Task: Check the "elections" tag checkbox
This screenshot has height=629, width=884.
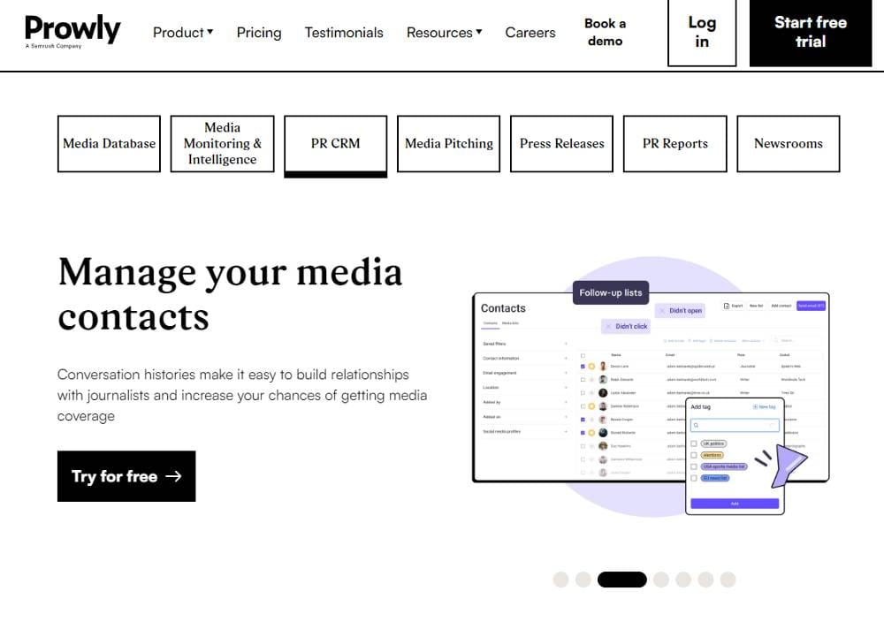Action: tap(693, 454)
